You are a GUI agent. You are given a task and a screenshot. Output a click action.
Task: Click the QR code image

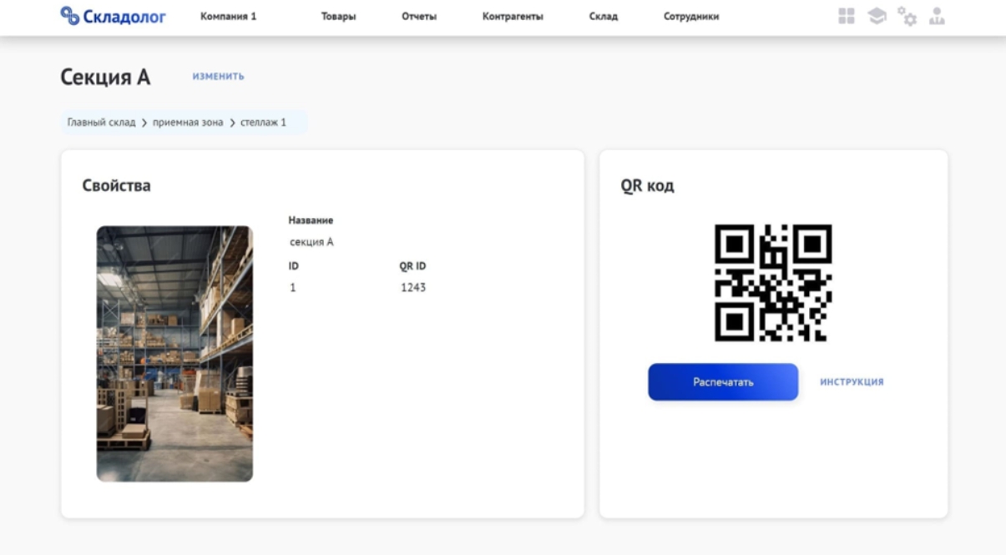point(773,283)
